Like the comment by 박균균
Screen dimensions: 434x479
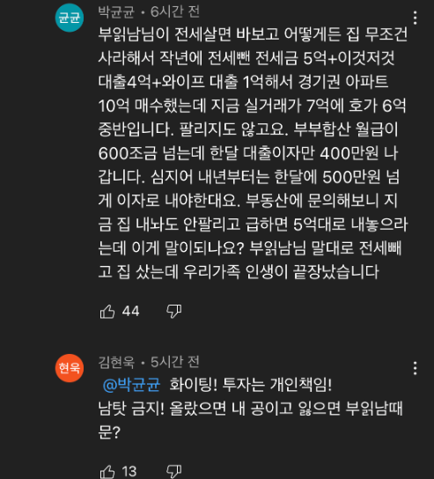107,312
